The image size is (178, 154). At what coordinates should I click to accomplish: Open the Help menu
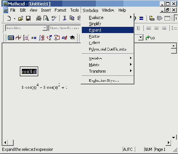tap(122, 10)
